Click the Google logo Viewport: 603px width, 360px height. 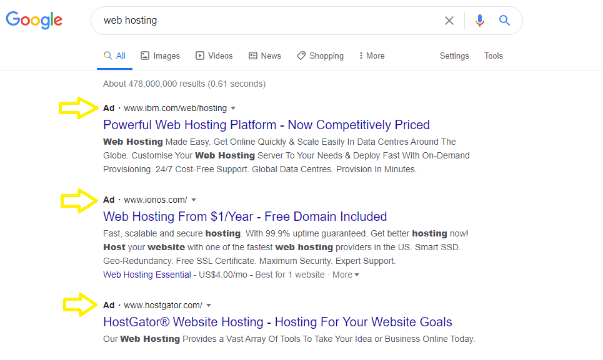pyautogui.click(x=34, y=20)
